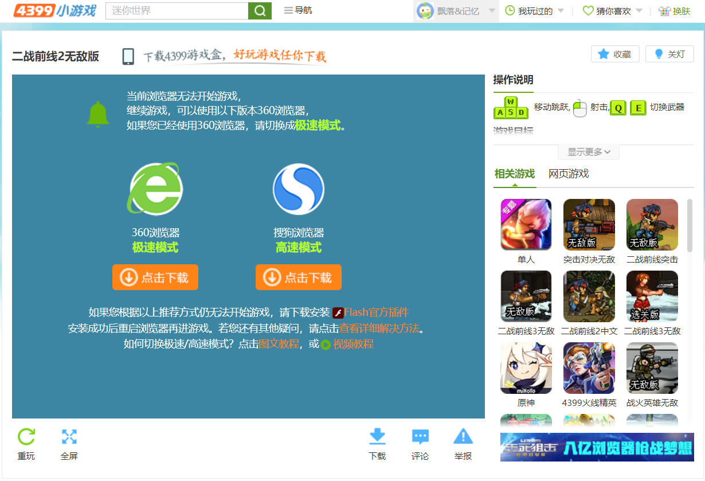This screenshot has width=705, height=481.
Task: Open the 4399火线精英 game thumbnail
Action: 589,368
